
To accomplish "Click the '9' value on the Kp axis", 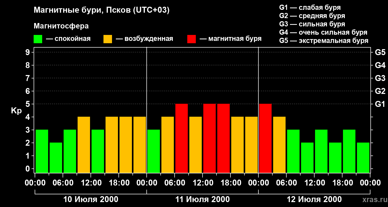I will pyautogui.click(x=28, y=52).
